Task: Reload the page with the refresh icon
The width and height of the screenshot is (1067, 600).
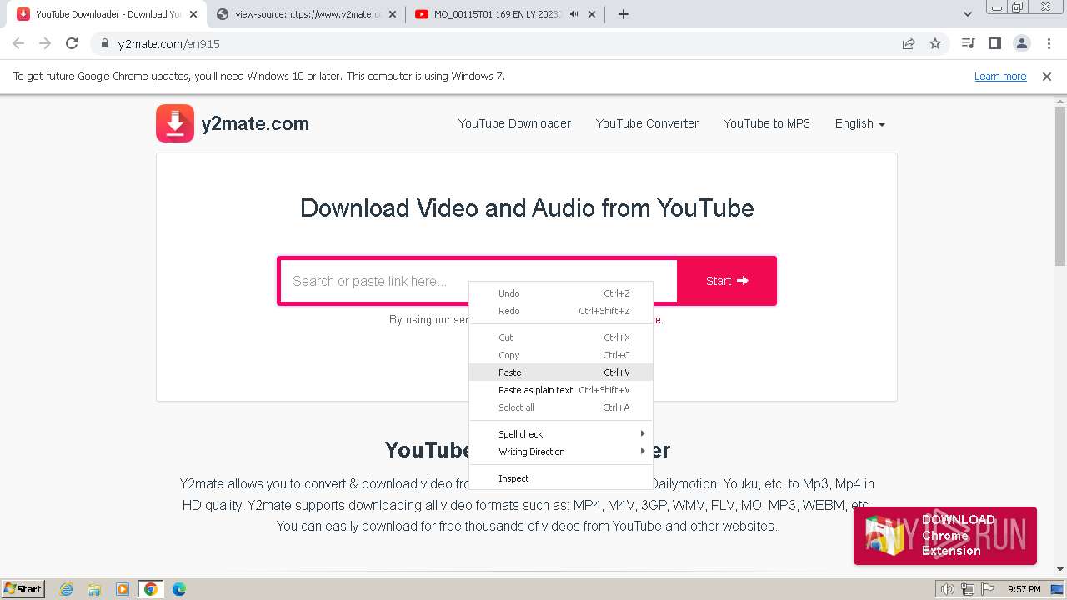Action: coord(72,43)
